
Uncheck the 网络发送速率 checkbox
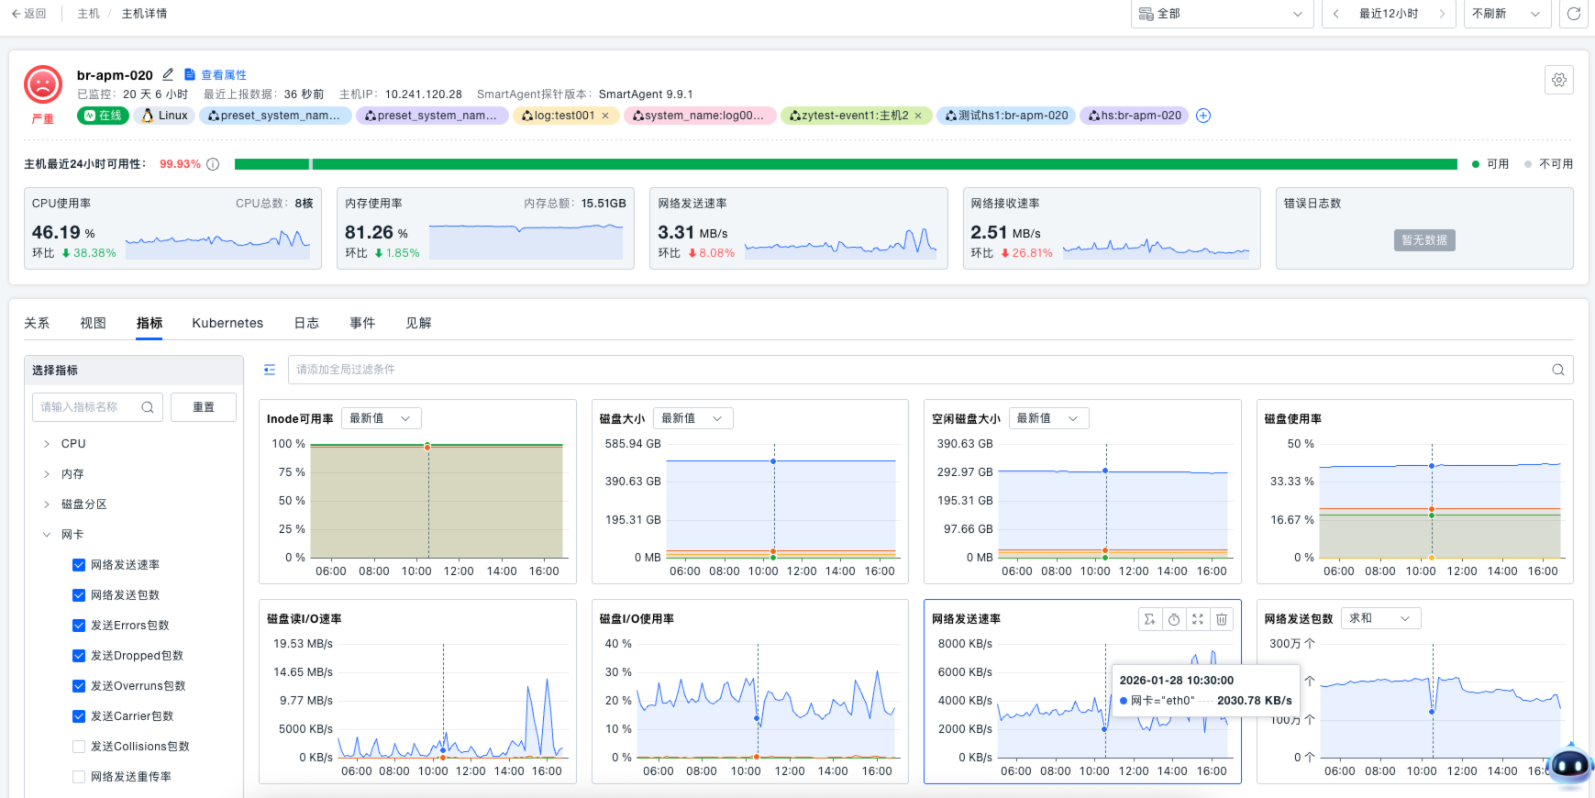tap(79, 565)
